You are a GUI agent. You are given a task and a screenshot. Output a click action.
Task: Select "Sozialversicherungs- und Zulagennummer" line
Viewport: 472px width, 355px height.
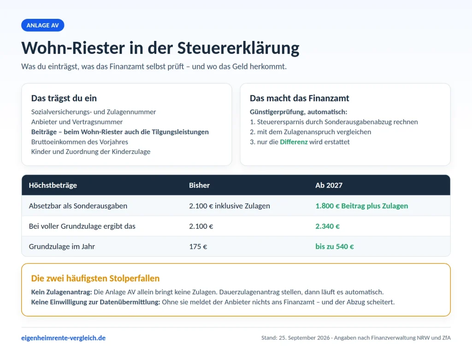click(x=93, y=112)
